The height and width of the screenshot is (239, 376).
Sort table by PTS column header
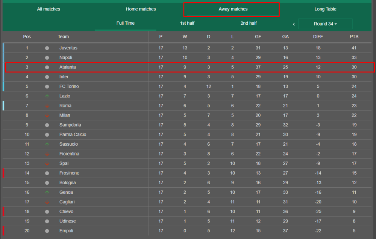[354, 37]
